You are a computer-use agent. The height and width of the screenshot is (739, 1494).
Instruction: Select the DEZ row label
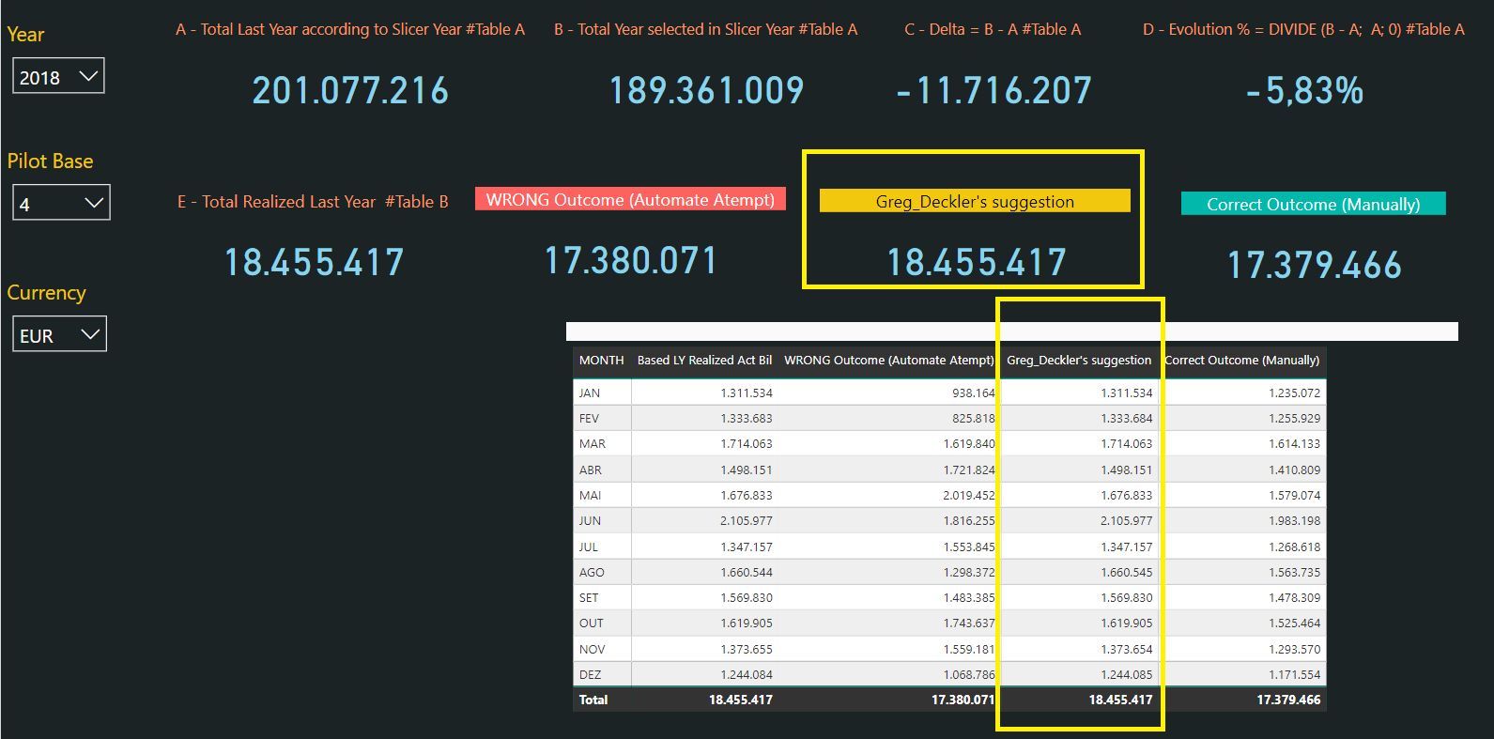(590, 674)
